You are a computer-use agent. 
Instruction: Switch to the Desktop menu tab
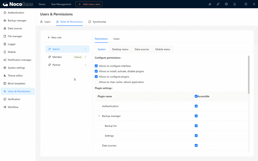click(120, 49)
